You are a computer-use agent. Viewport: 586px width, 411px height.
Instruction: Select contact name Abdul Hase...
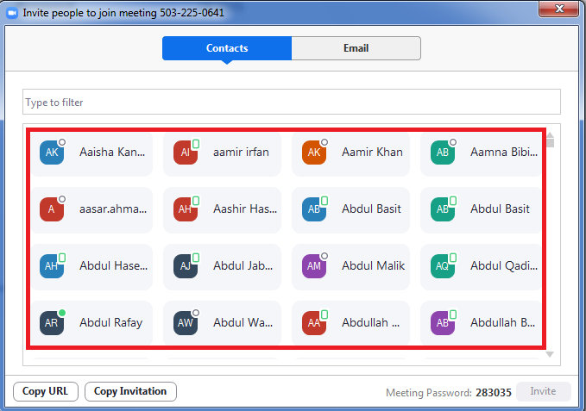pyautogui.click(x=114, y=266)
